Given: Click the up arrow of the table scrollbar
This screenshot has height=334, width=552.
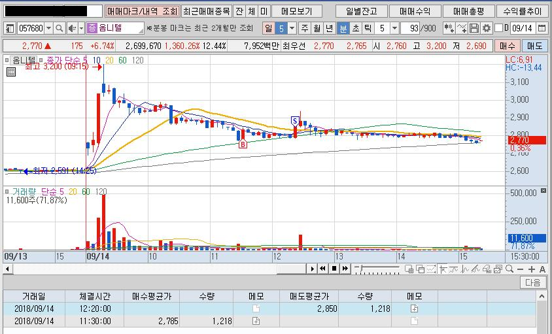Looking at the screenshot, I should (542, 297).
